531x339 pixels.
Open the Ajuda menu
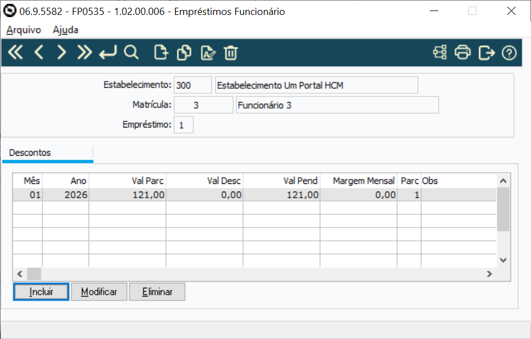(x=65, y=30)
